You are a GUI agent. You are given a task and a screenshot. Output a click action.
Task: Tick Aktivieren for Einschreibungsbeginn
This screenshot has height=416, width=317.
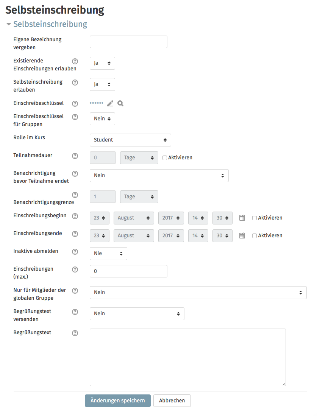tap(255, 218)
